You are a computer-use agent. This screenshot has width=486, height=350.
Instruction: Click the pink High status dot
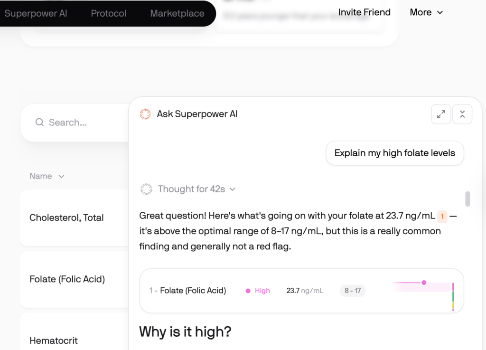pyautogui.click(x=248, y=291)
